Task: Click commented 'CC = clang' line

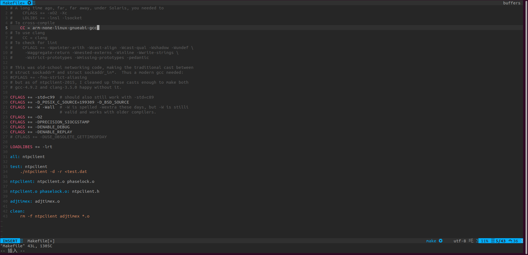Action: (x=29, y=37)
